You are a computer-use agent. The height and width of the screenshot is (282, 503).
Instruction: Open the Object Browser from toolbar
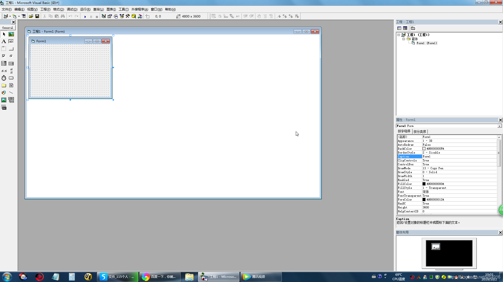pos(122,16)
